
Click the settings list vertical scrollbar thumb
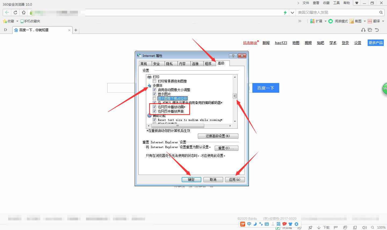(x=235, y=96)
